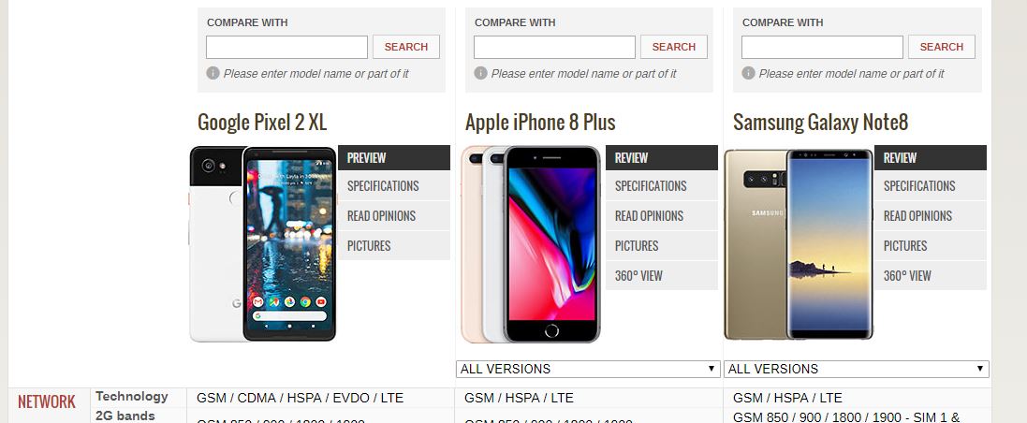Open the Samsung Galaxy Note8 image
The height and width of the screenshot is (423, 1027).
[x=799, y=243]
